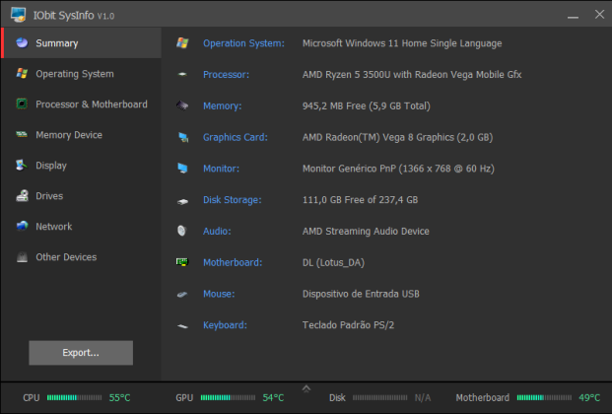The width and height of the screenshot is (612, 414).
Task: Click the Monitor Genérico PnP value
Action: 398,169
